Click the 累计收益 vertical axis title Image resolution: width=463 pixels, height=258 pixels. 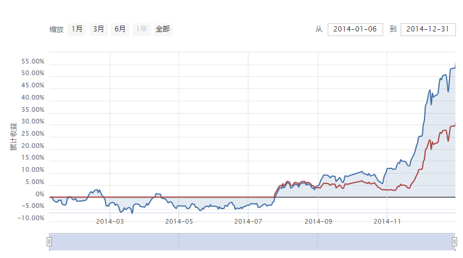point(13,136)
